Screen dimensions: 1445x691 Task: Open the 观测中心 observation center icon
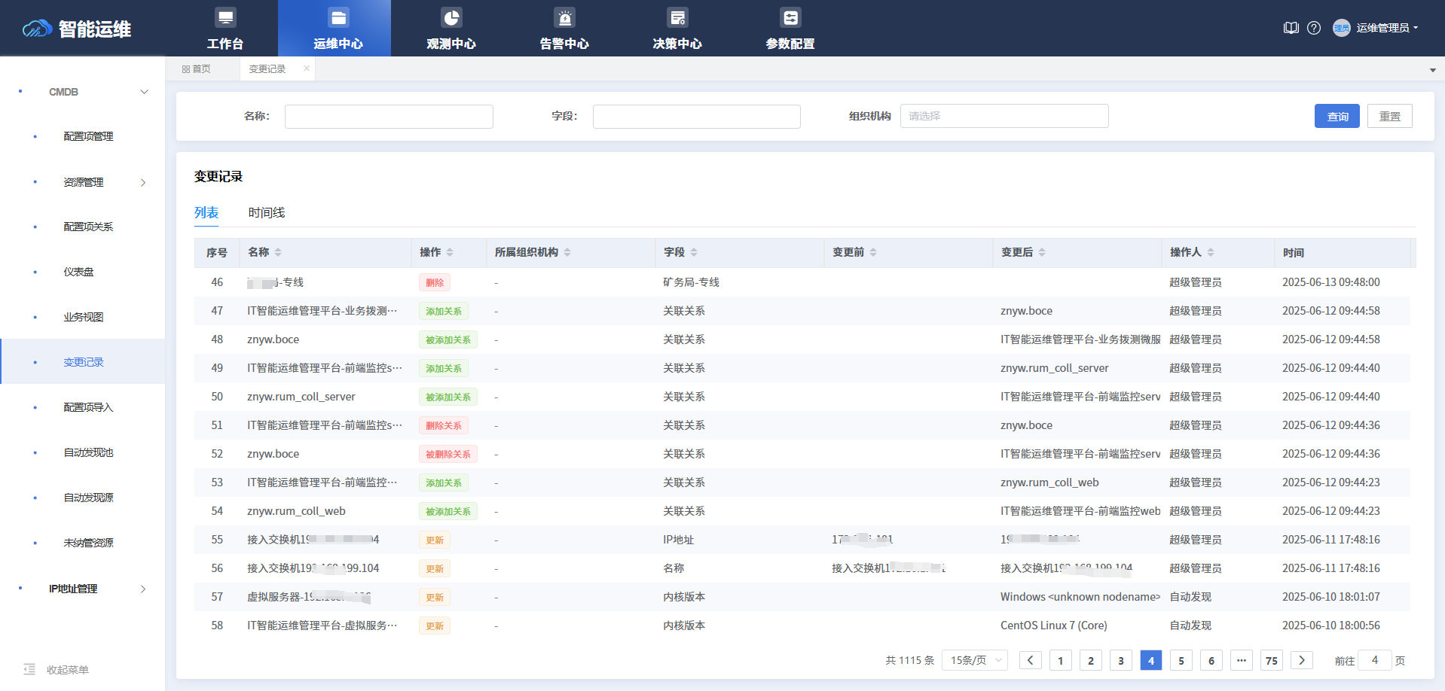coord(451,18)
